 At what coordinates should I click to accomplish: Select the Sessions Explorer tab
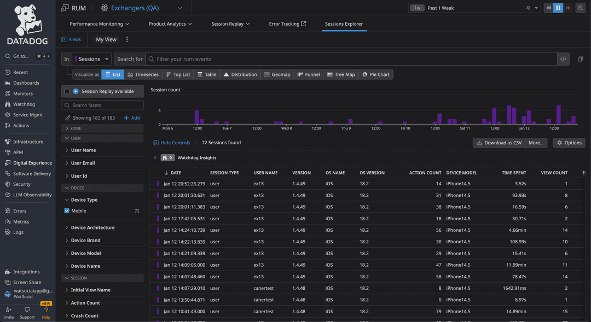point(344,24)
